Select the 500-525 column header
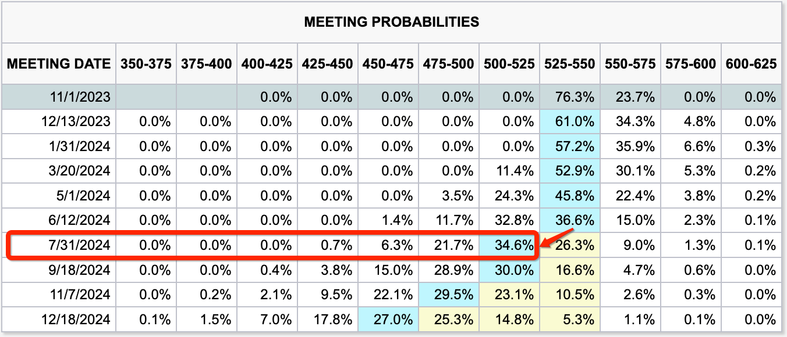 (509, 63)
